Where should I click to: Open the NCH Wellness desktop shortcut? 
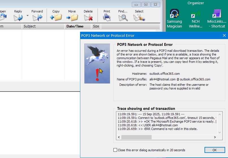point(195,18)
